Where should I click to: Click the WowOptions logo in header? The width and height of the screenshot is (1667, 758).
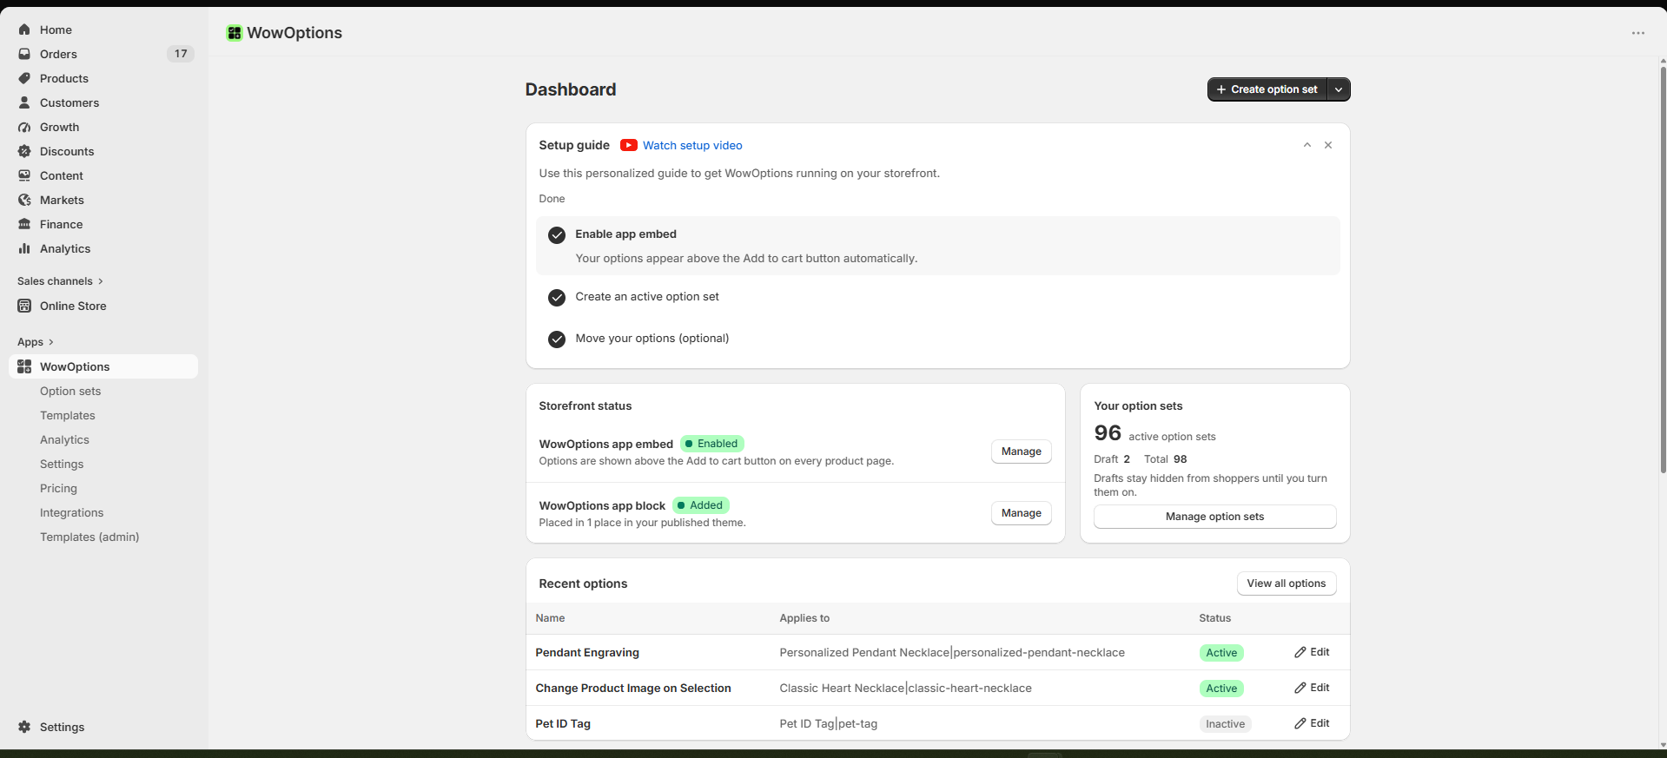(234, 33)
